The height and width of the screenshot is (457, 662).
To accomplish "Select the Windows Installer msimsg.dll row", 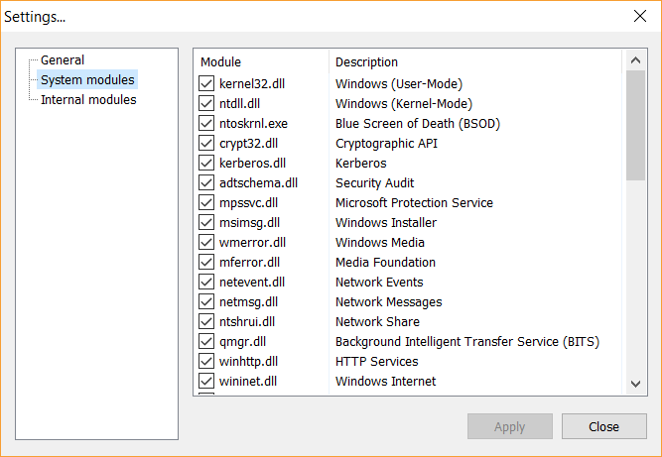I will point(385,223).
